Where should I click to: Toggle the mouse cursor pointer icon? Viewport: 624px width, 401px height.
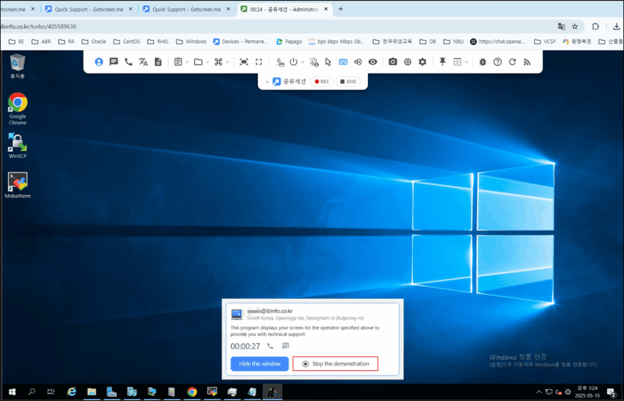click(x=328, y=62)
